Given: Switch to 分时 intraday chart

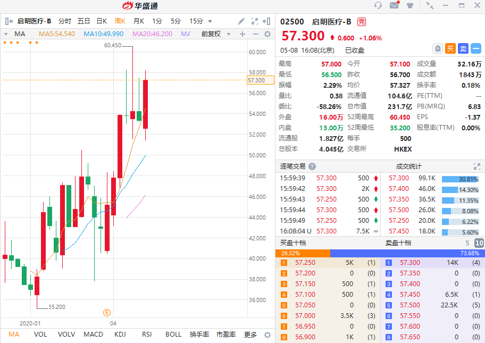Looking at the screenshot, I should pos(65,21).
